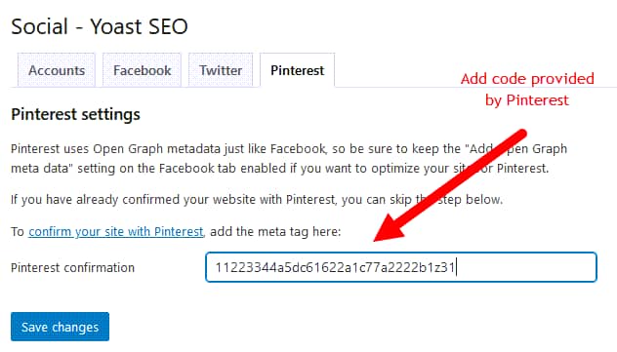Click the red by Pinterest annotation line
This screenshot has width=617, height=352.
point(527,100)
